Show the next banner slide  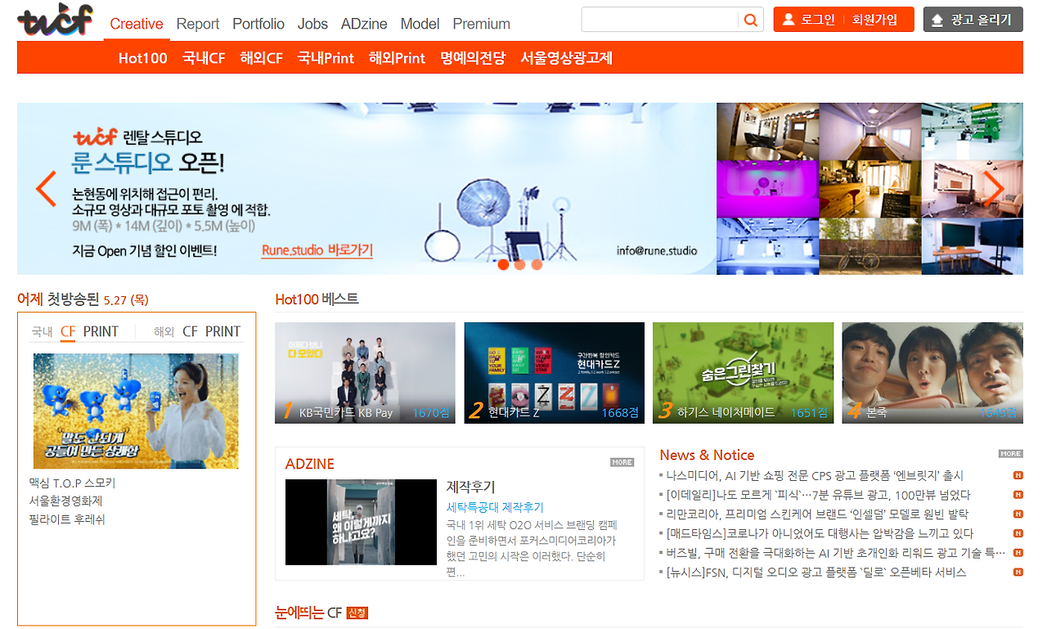[993, 189]
